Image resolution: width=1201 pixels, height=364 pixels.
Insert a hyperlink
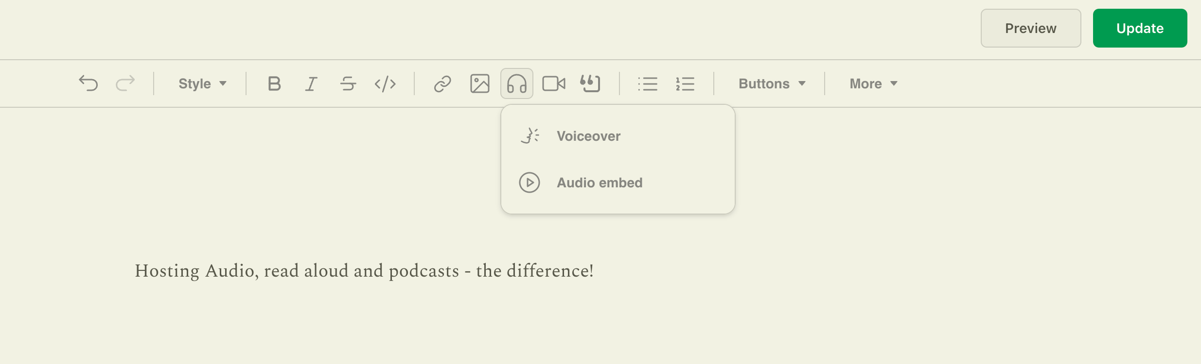[442, 83]
